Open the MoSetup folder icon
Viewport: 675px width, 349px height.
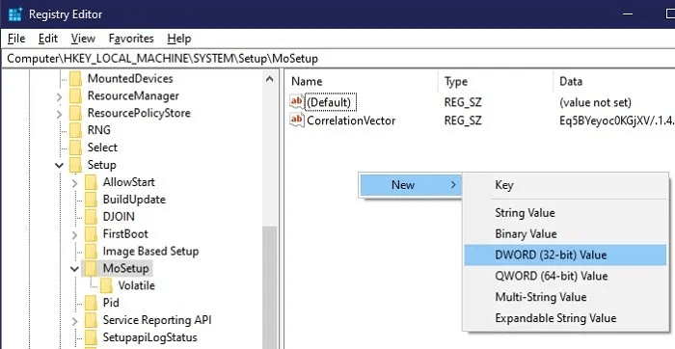[91, 268]
